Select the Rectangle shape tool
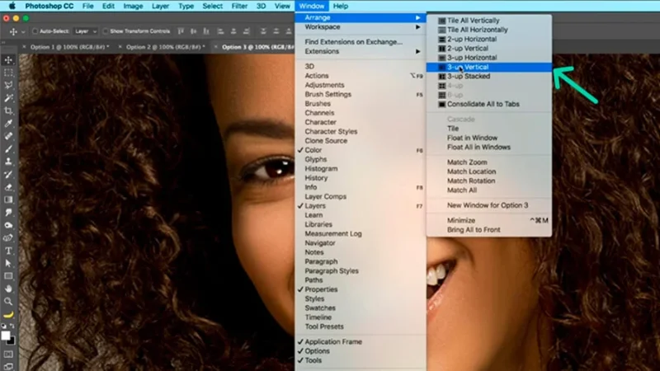 pos(8,276)
